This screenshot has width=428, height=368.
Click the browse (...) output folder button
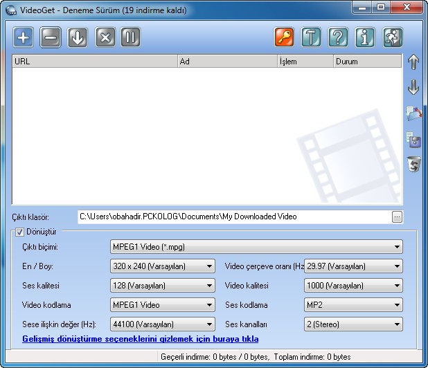pos(397,217)
